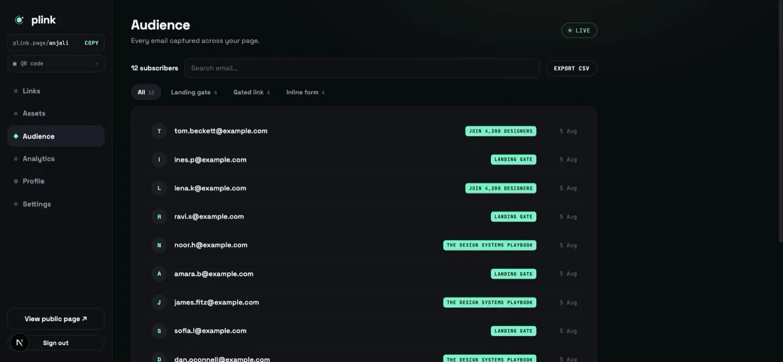783x362 pixels.
Task: Select amara.b@example.com email
Action: coord(214,274)
